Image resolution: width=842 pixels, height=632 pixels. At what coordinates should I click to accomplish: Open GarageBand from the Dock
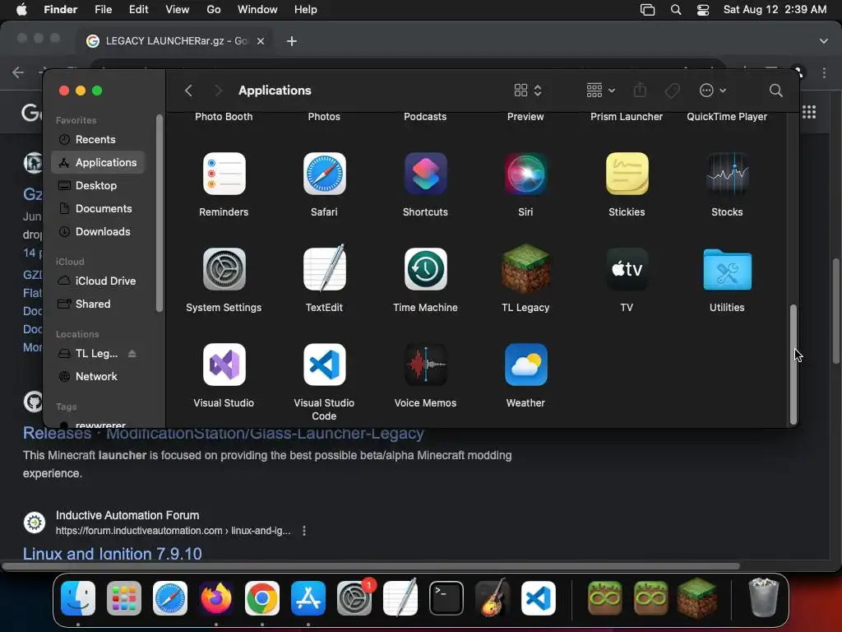(x=493, y=598)
